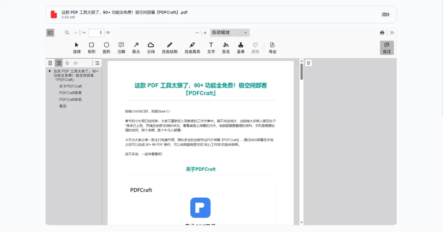Select the 文字 text tool
Screen dimensions: 443x232
point(211,48)
